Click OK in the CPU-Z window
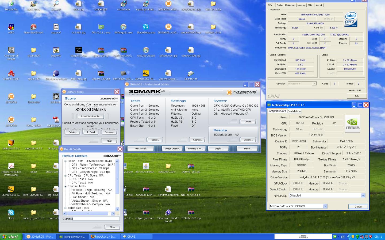The image size is (385, 240). pyautogui.click(x=357, y=96)
